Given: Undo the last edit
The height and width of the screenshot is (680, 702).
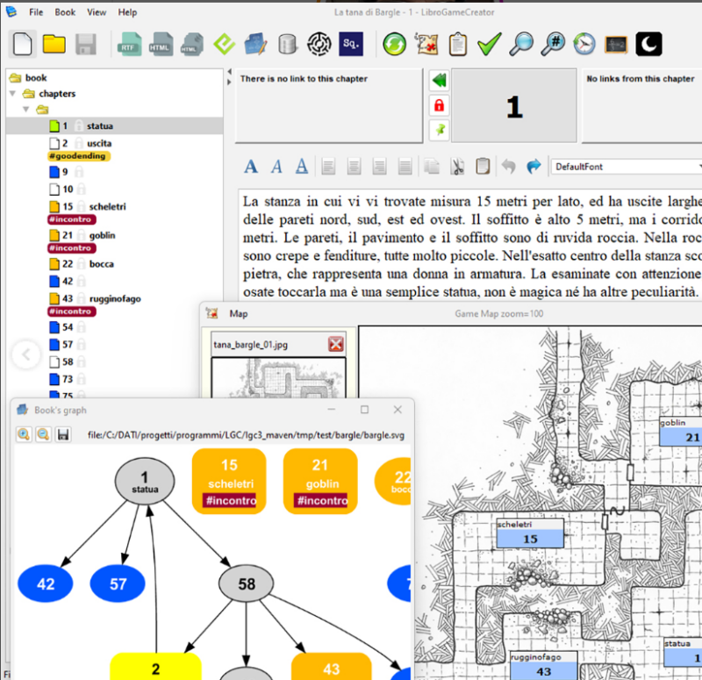Looking at the screenshot, I should coord(508,167).
